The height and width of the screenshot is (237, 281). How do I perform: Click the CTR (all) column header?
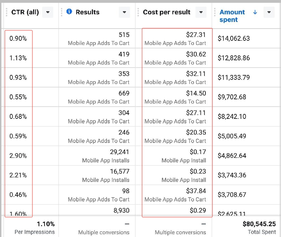point(25,12)
